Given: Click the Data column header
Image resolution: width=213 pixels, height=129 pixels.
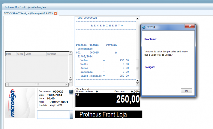Looking at the screenshot, I should [11, 54].
